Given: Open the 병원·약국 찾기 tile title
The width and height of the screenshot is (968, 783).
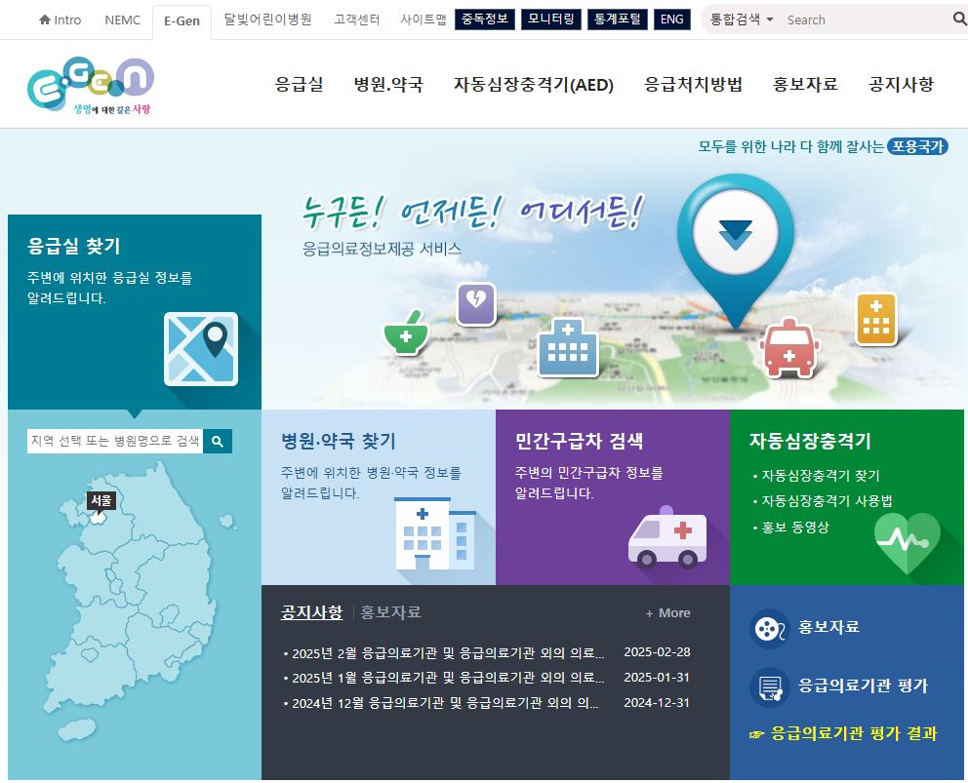Looking at the screenshot, I should click(x=338, y=441).
